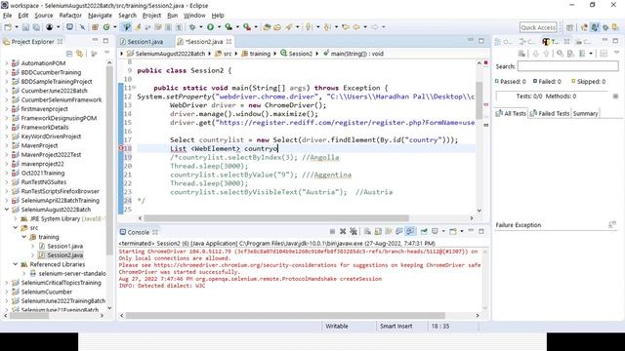Toggle Word Wrap in Console toolbar

click(x=389, y=232)
